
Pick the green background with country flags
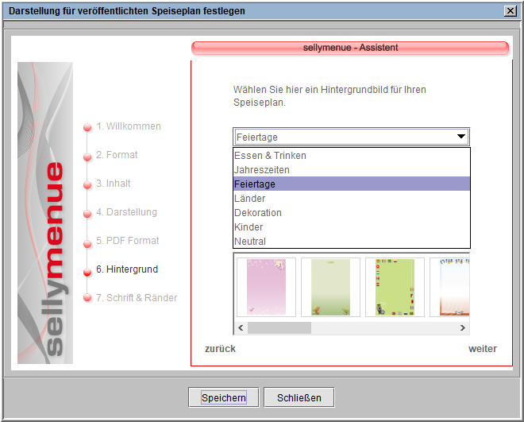395,287
